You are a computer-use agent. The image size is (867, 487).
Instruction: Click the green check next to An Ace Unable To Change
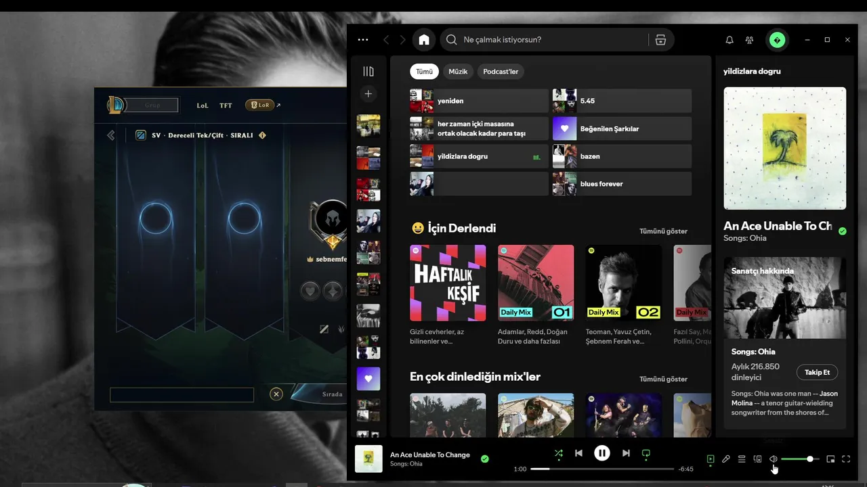click(x=485, y=459)
